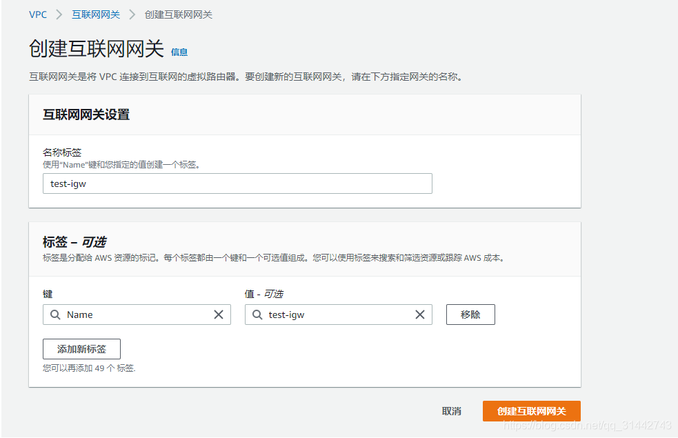Image resolution: width=678 pixels, height=438 pixels.
Task: Click the 互联网网关设置 section heading
Action: pos(86,115)
